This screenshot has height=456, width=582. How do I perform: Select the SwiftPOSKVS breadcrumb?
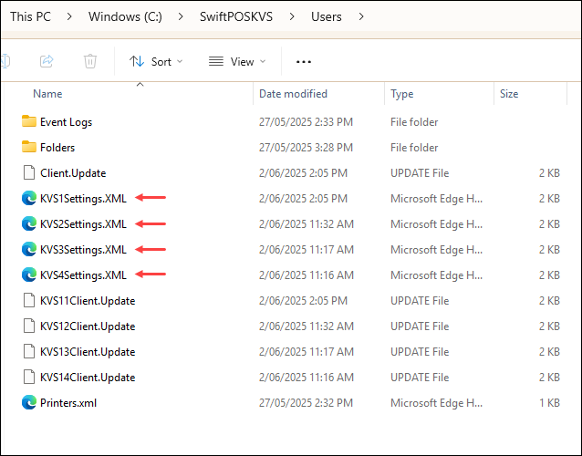point(236,16)
